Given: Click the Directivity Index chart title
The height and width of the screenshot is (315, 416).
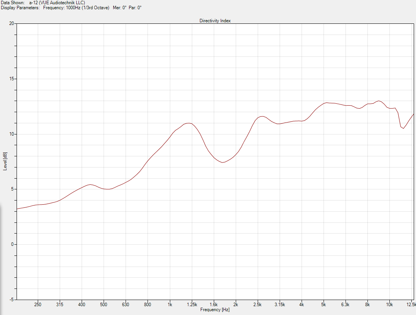Looking at the screenshot, I should tap(215, 21).
